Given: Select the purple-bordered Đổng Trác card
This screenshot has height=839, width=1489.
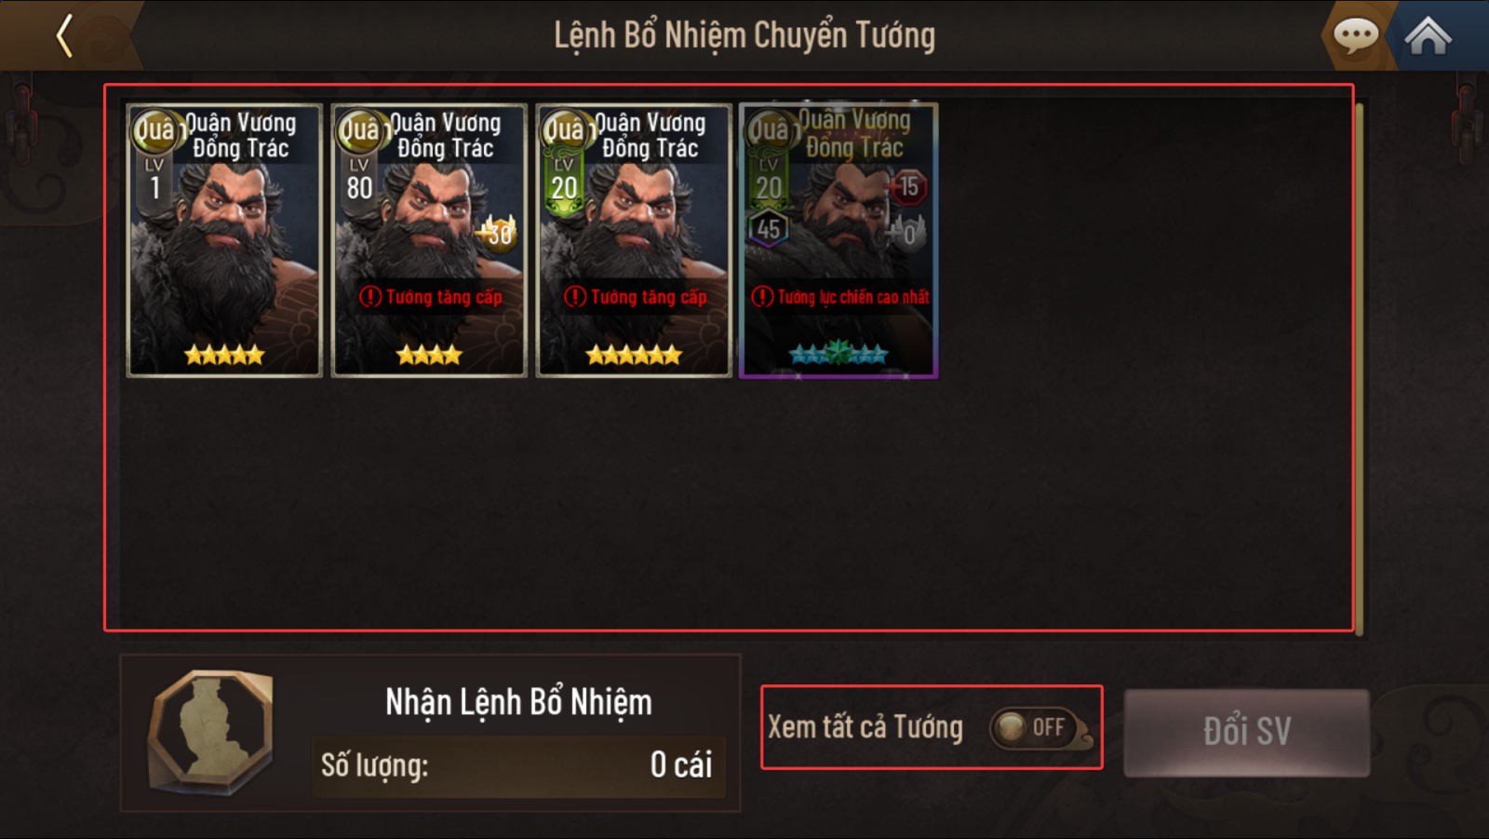Looking at the screenshot, I should pyautogui.click(x=838, y=240).
